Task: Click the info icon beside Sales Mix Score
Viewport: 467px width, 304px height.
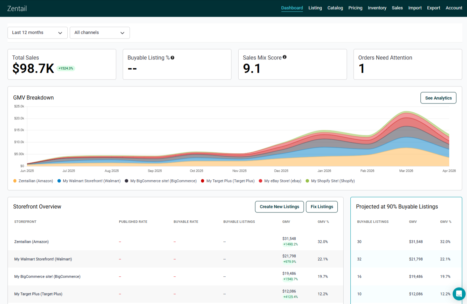Action: (x=285, y=57)
